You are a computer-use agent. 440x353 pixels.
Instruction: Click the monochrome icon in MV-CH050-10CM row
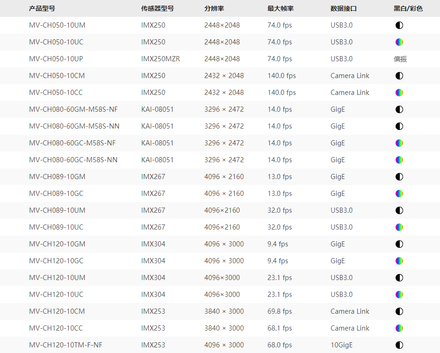(x=399, y=76)
